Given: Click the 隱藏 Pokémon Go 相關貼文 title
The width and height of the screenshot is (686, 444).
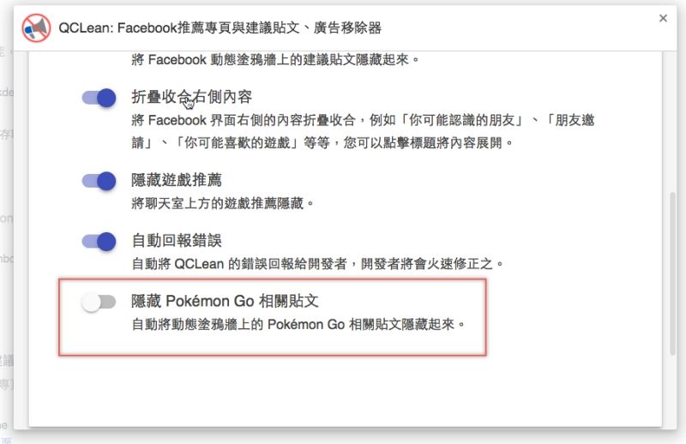Looking at the screenshot, I should pos(225,301).
